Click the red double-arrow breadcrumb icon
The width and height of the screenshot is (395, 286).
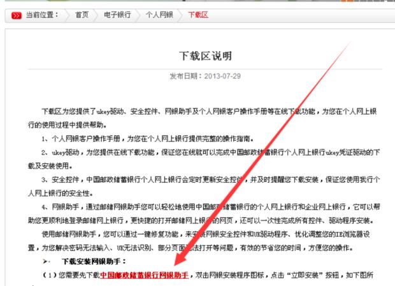click(17, 16)
